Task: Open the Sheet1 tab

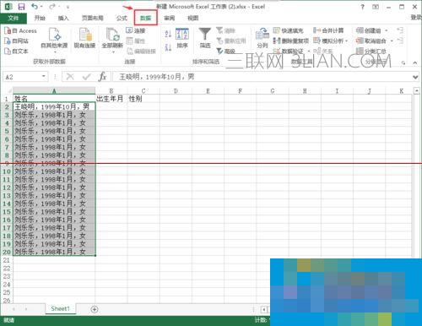Action: (x=60, y=308)
